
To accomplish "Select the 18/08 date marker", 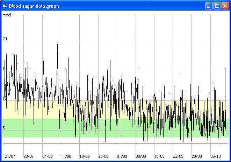I will (x=85, y=156).
